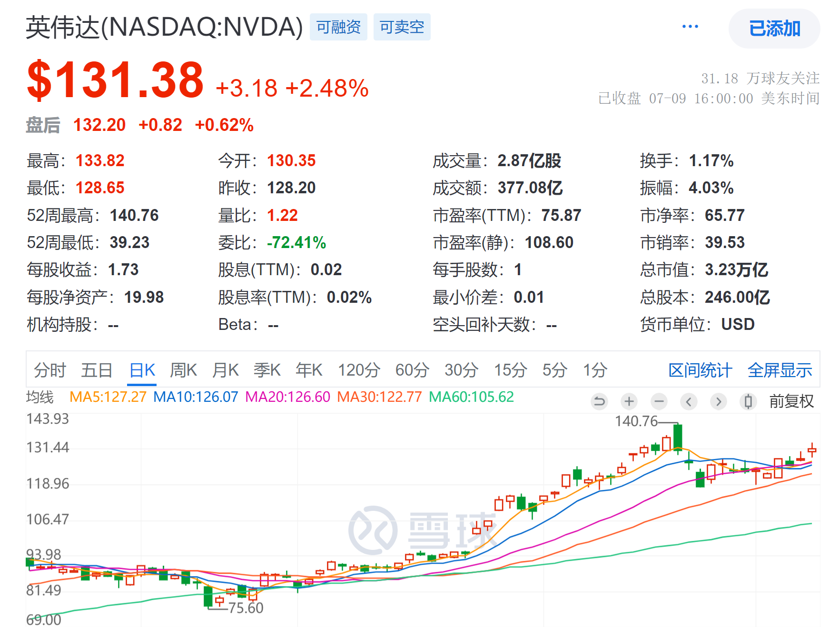Open the 前复权 adjustment dropdown
Viewport: 839px width, 627px height.
pyautogui.click(x=792, y=401)
